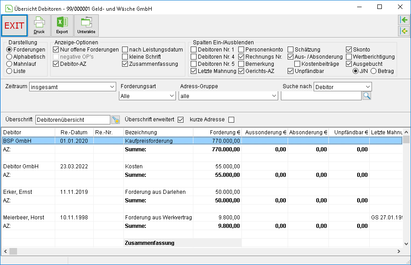Click the upper green arrow icon
Screen dimensions: 411x265
tap(404, 20)
